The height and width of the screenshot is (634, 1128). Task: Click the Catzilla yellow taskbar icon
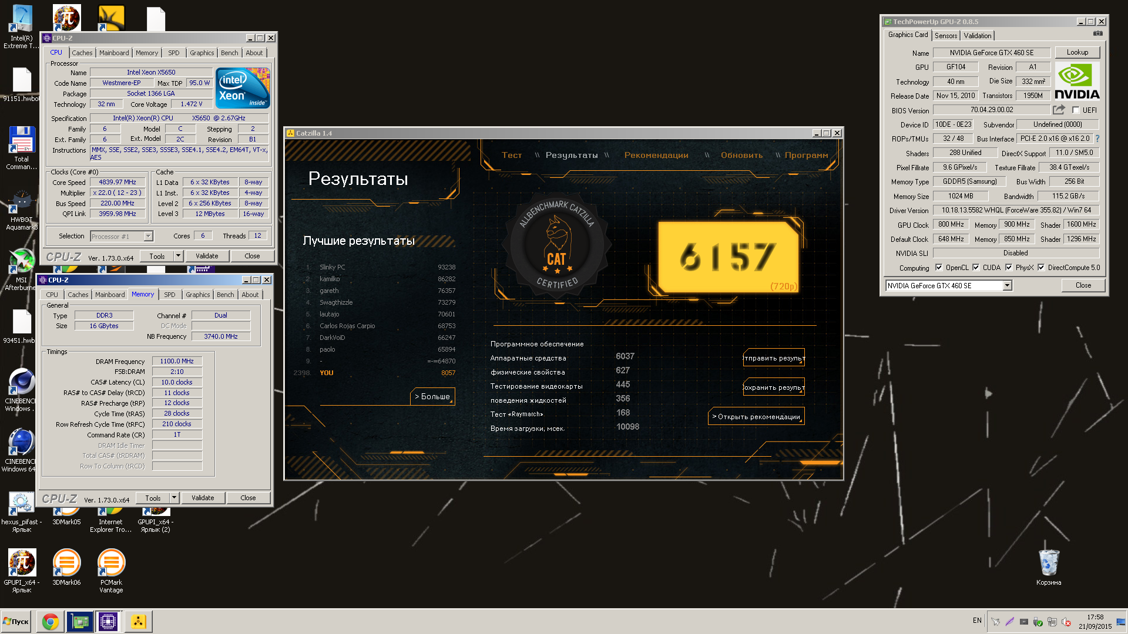coord(139,621)
